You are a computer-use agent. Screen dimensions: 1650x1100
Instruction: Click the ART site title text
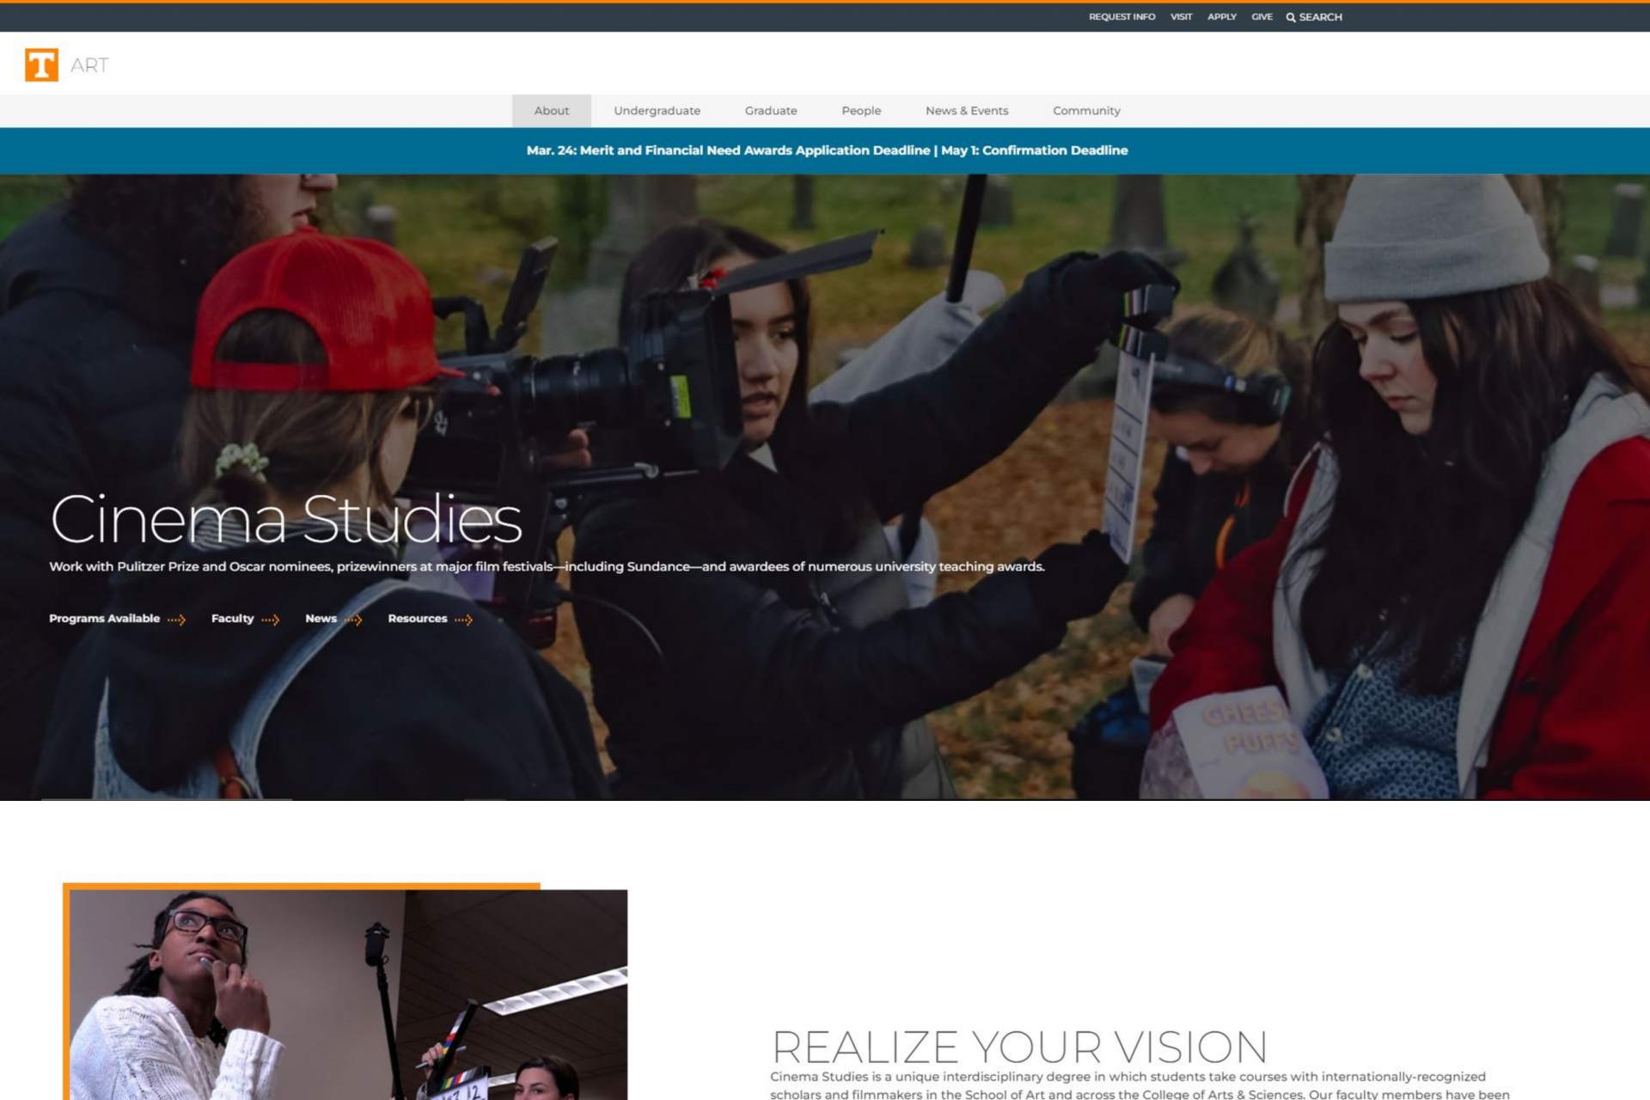[x=89, y=65]
